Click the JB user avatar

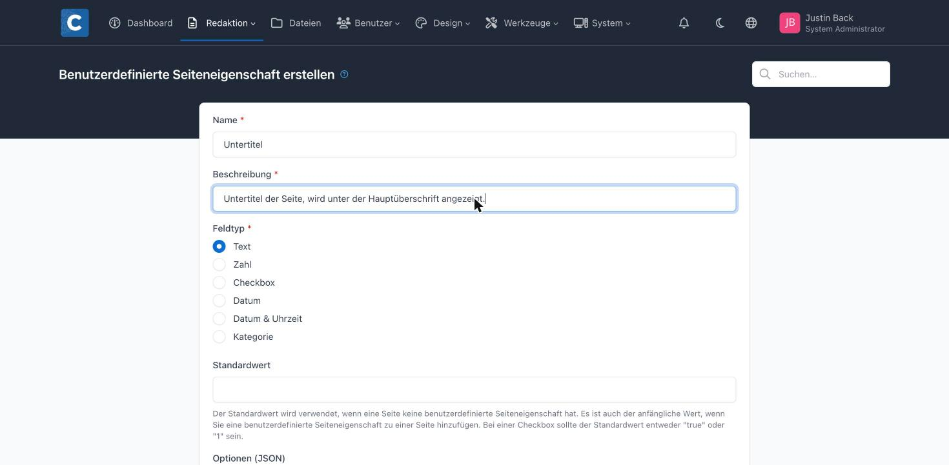[790, 23]
